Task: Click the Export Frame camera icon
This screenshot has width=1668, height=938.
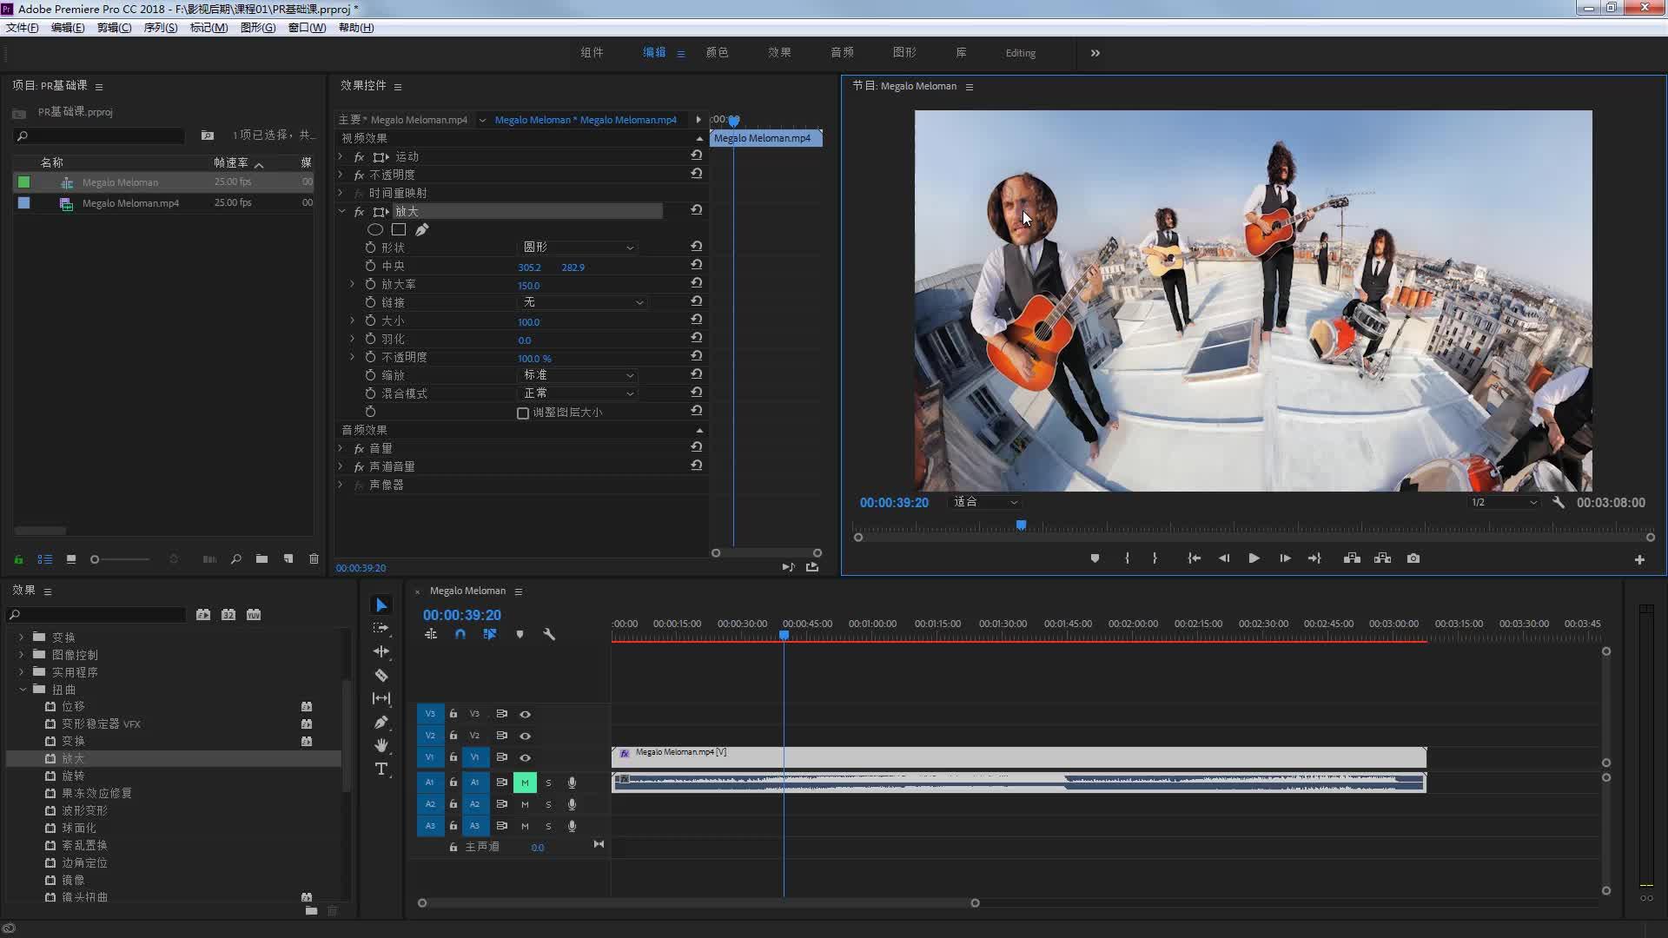Action: (1413, 558)
